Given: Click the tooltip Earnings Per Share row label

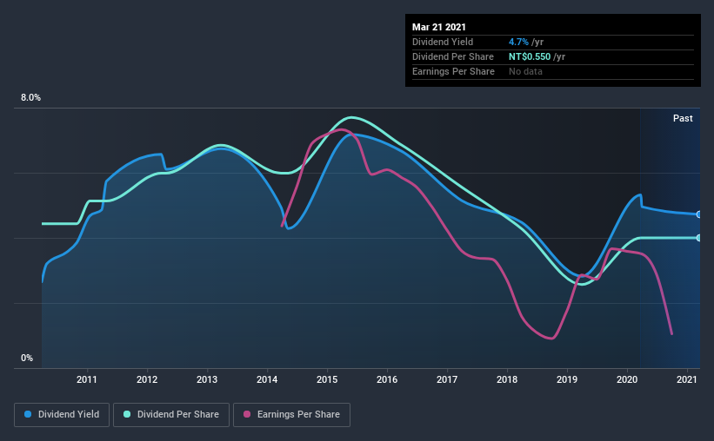Looking at the screenshot, I should click(453, 71).
